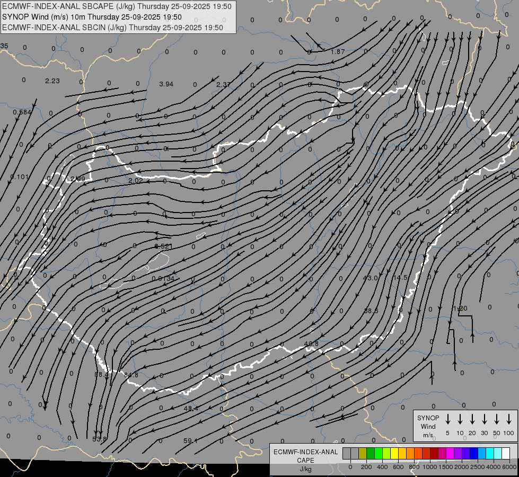Select the 2.23 value on the map

coord(52,81)
